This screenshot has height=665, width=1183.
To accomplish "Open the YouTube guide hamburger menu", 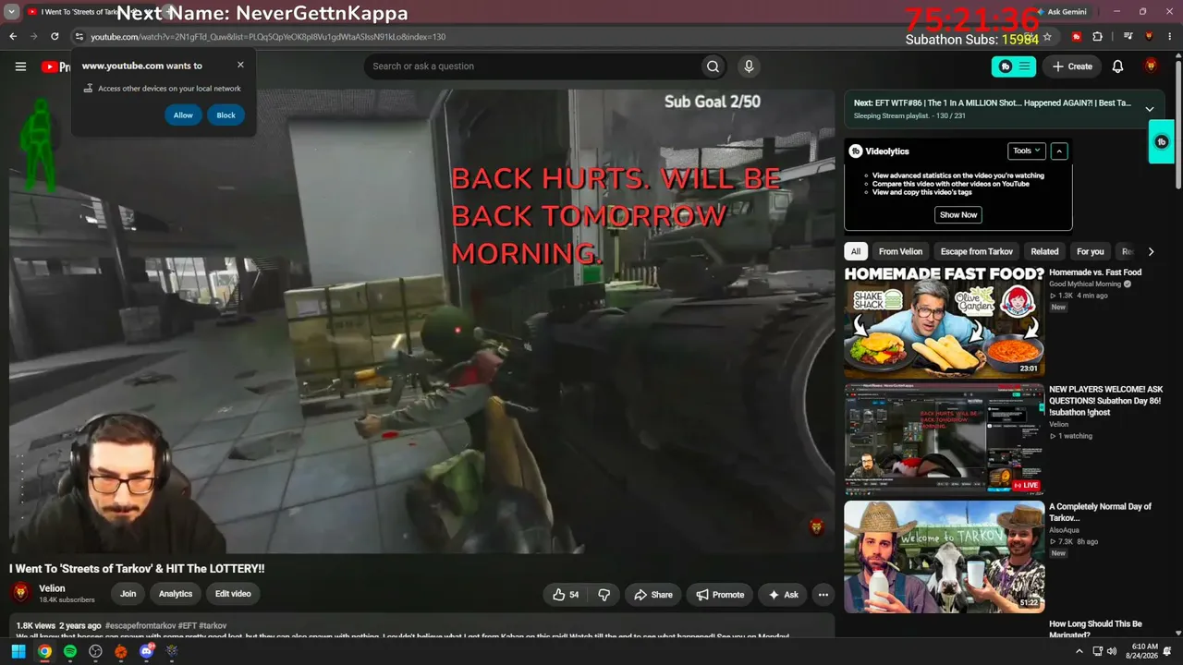I will click(x=20, y=66).
